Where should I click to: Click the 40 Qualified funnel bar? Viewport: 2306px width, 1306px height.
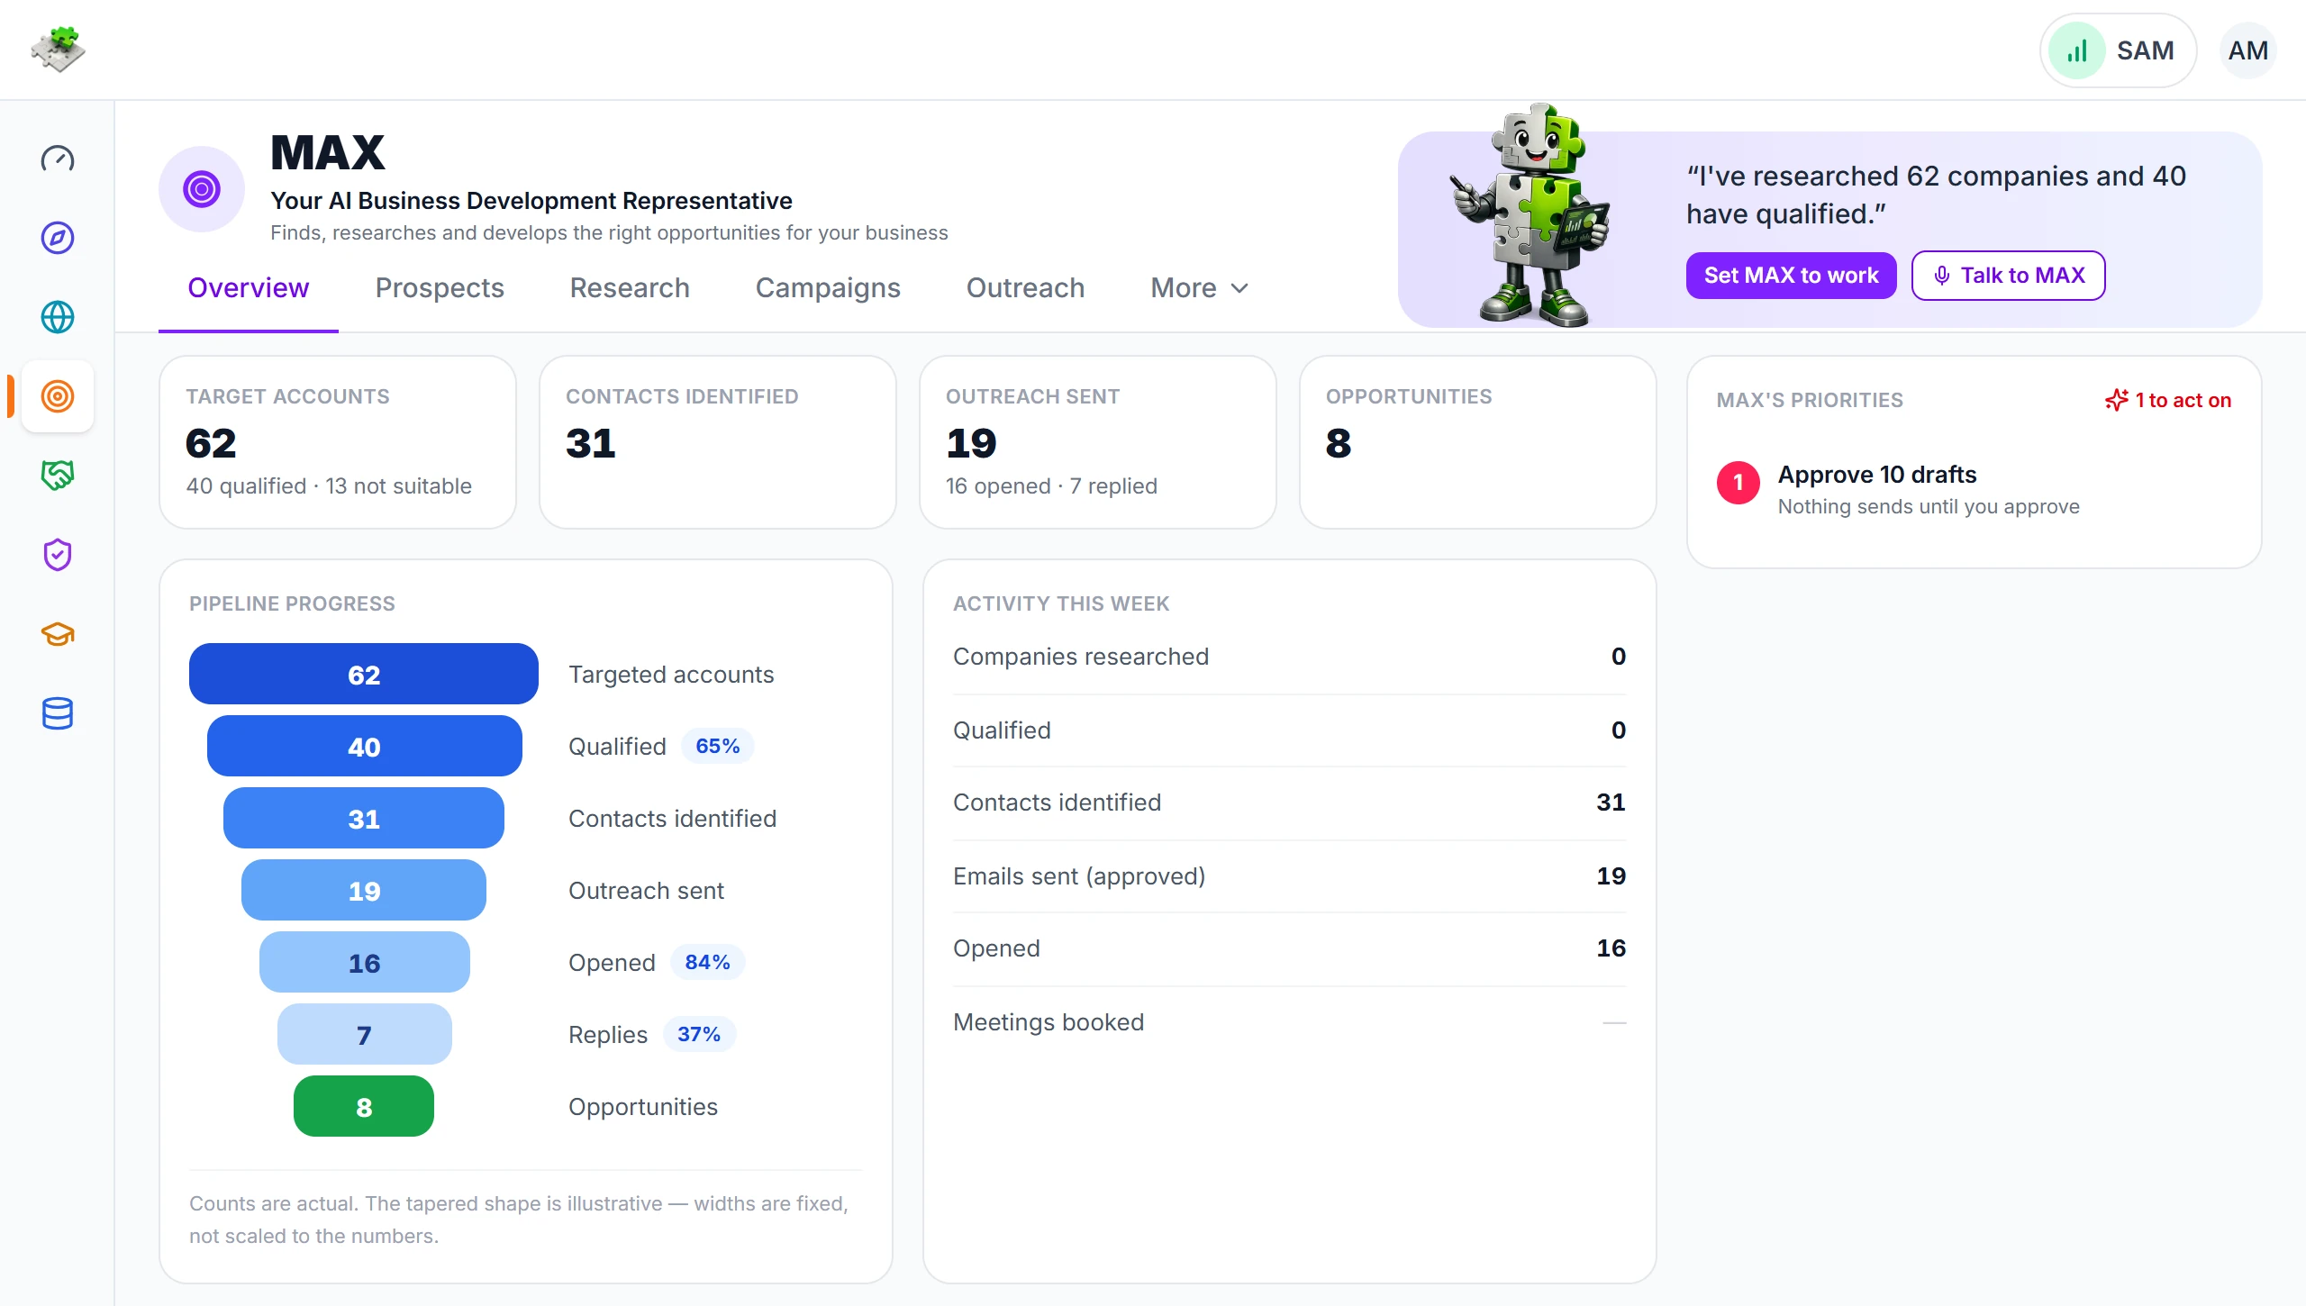[364, 746]
